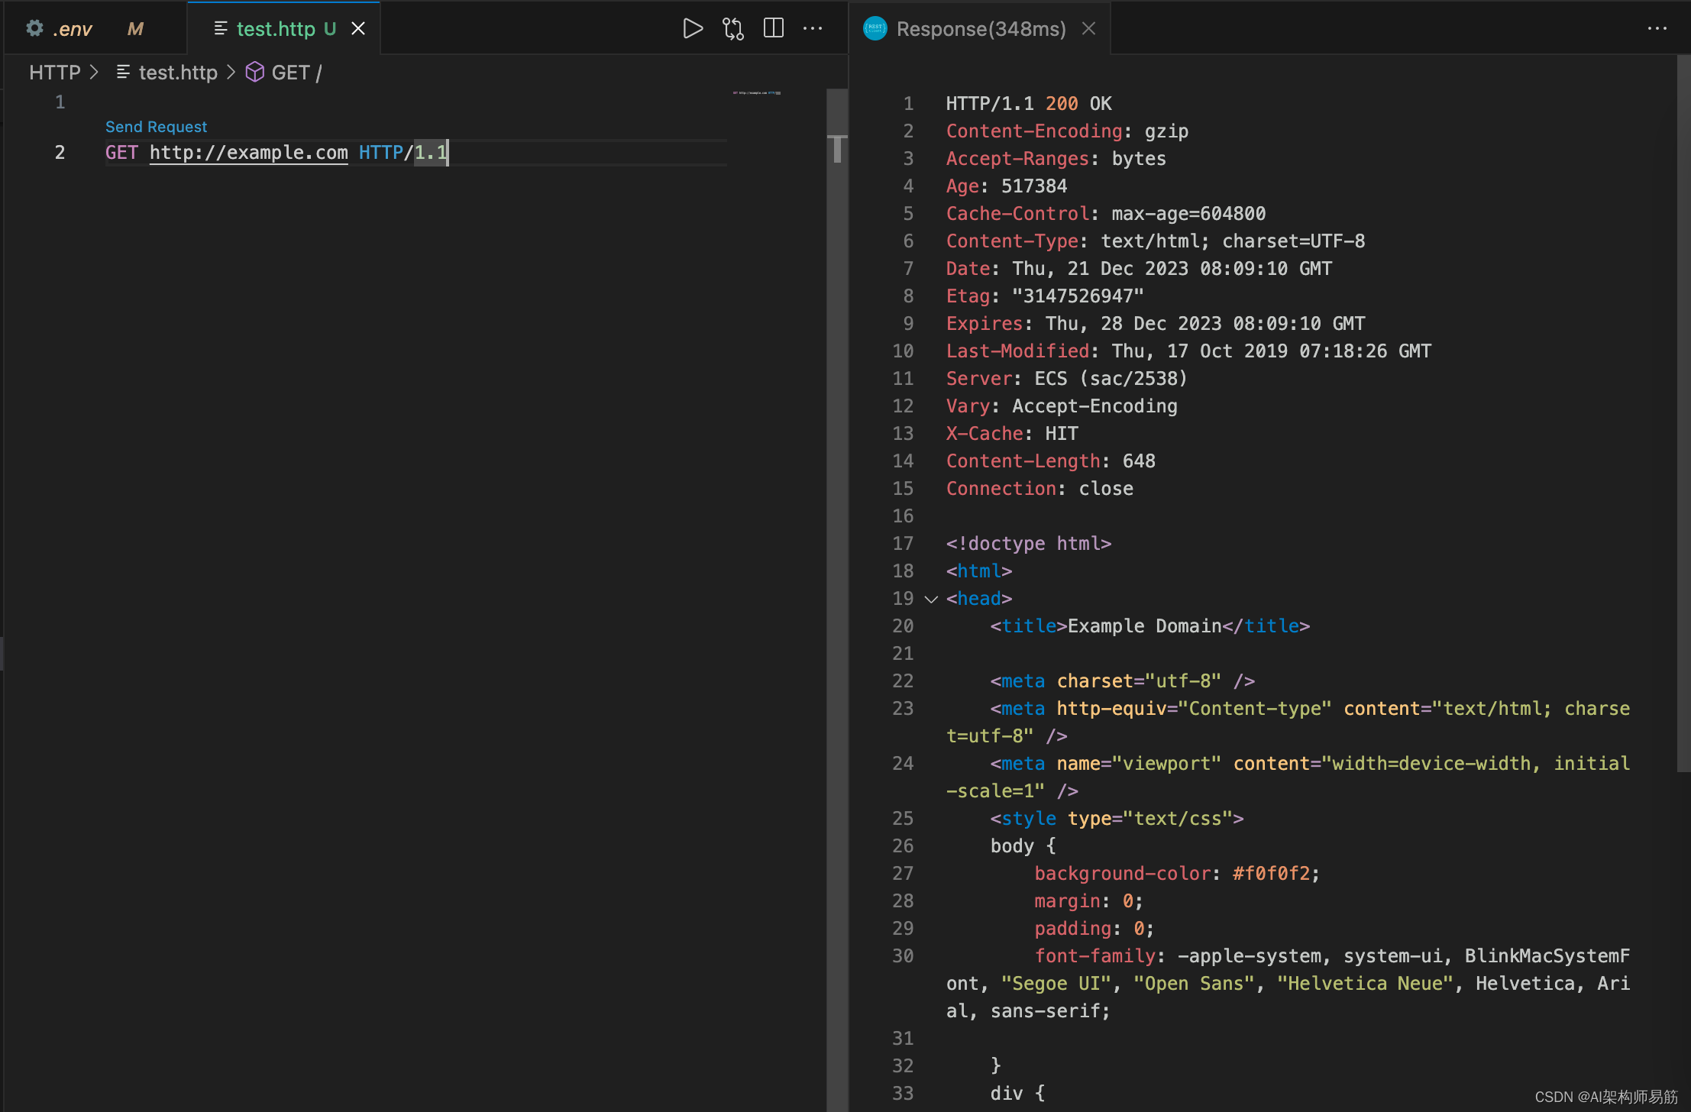Click the #f0f0f2 background-color value

click(x=1271, y=874)
